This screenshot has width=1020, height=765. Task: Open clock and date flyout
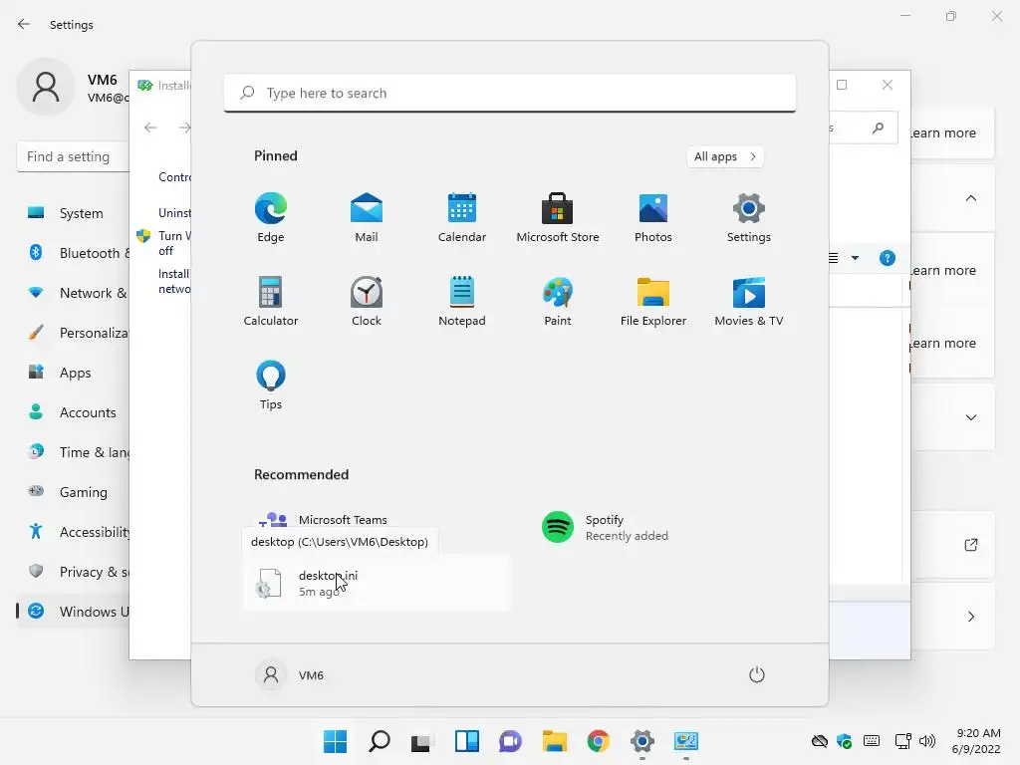[976, 741]
